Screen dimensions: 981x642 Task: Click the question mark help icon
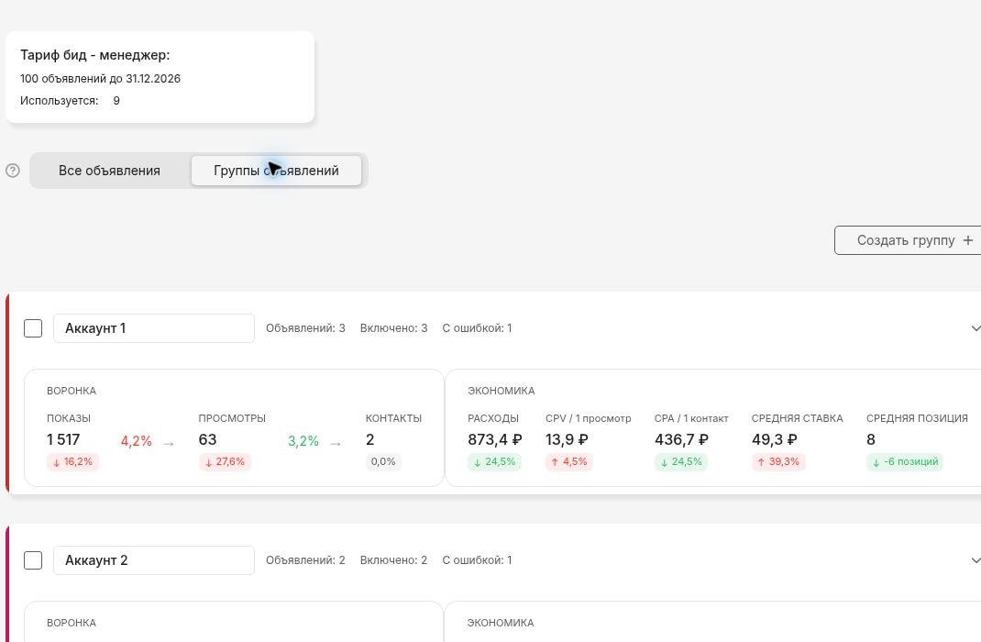[x=13, y=171]
